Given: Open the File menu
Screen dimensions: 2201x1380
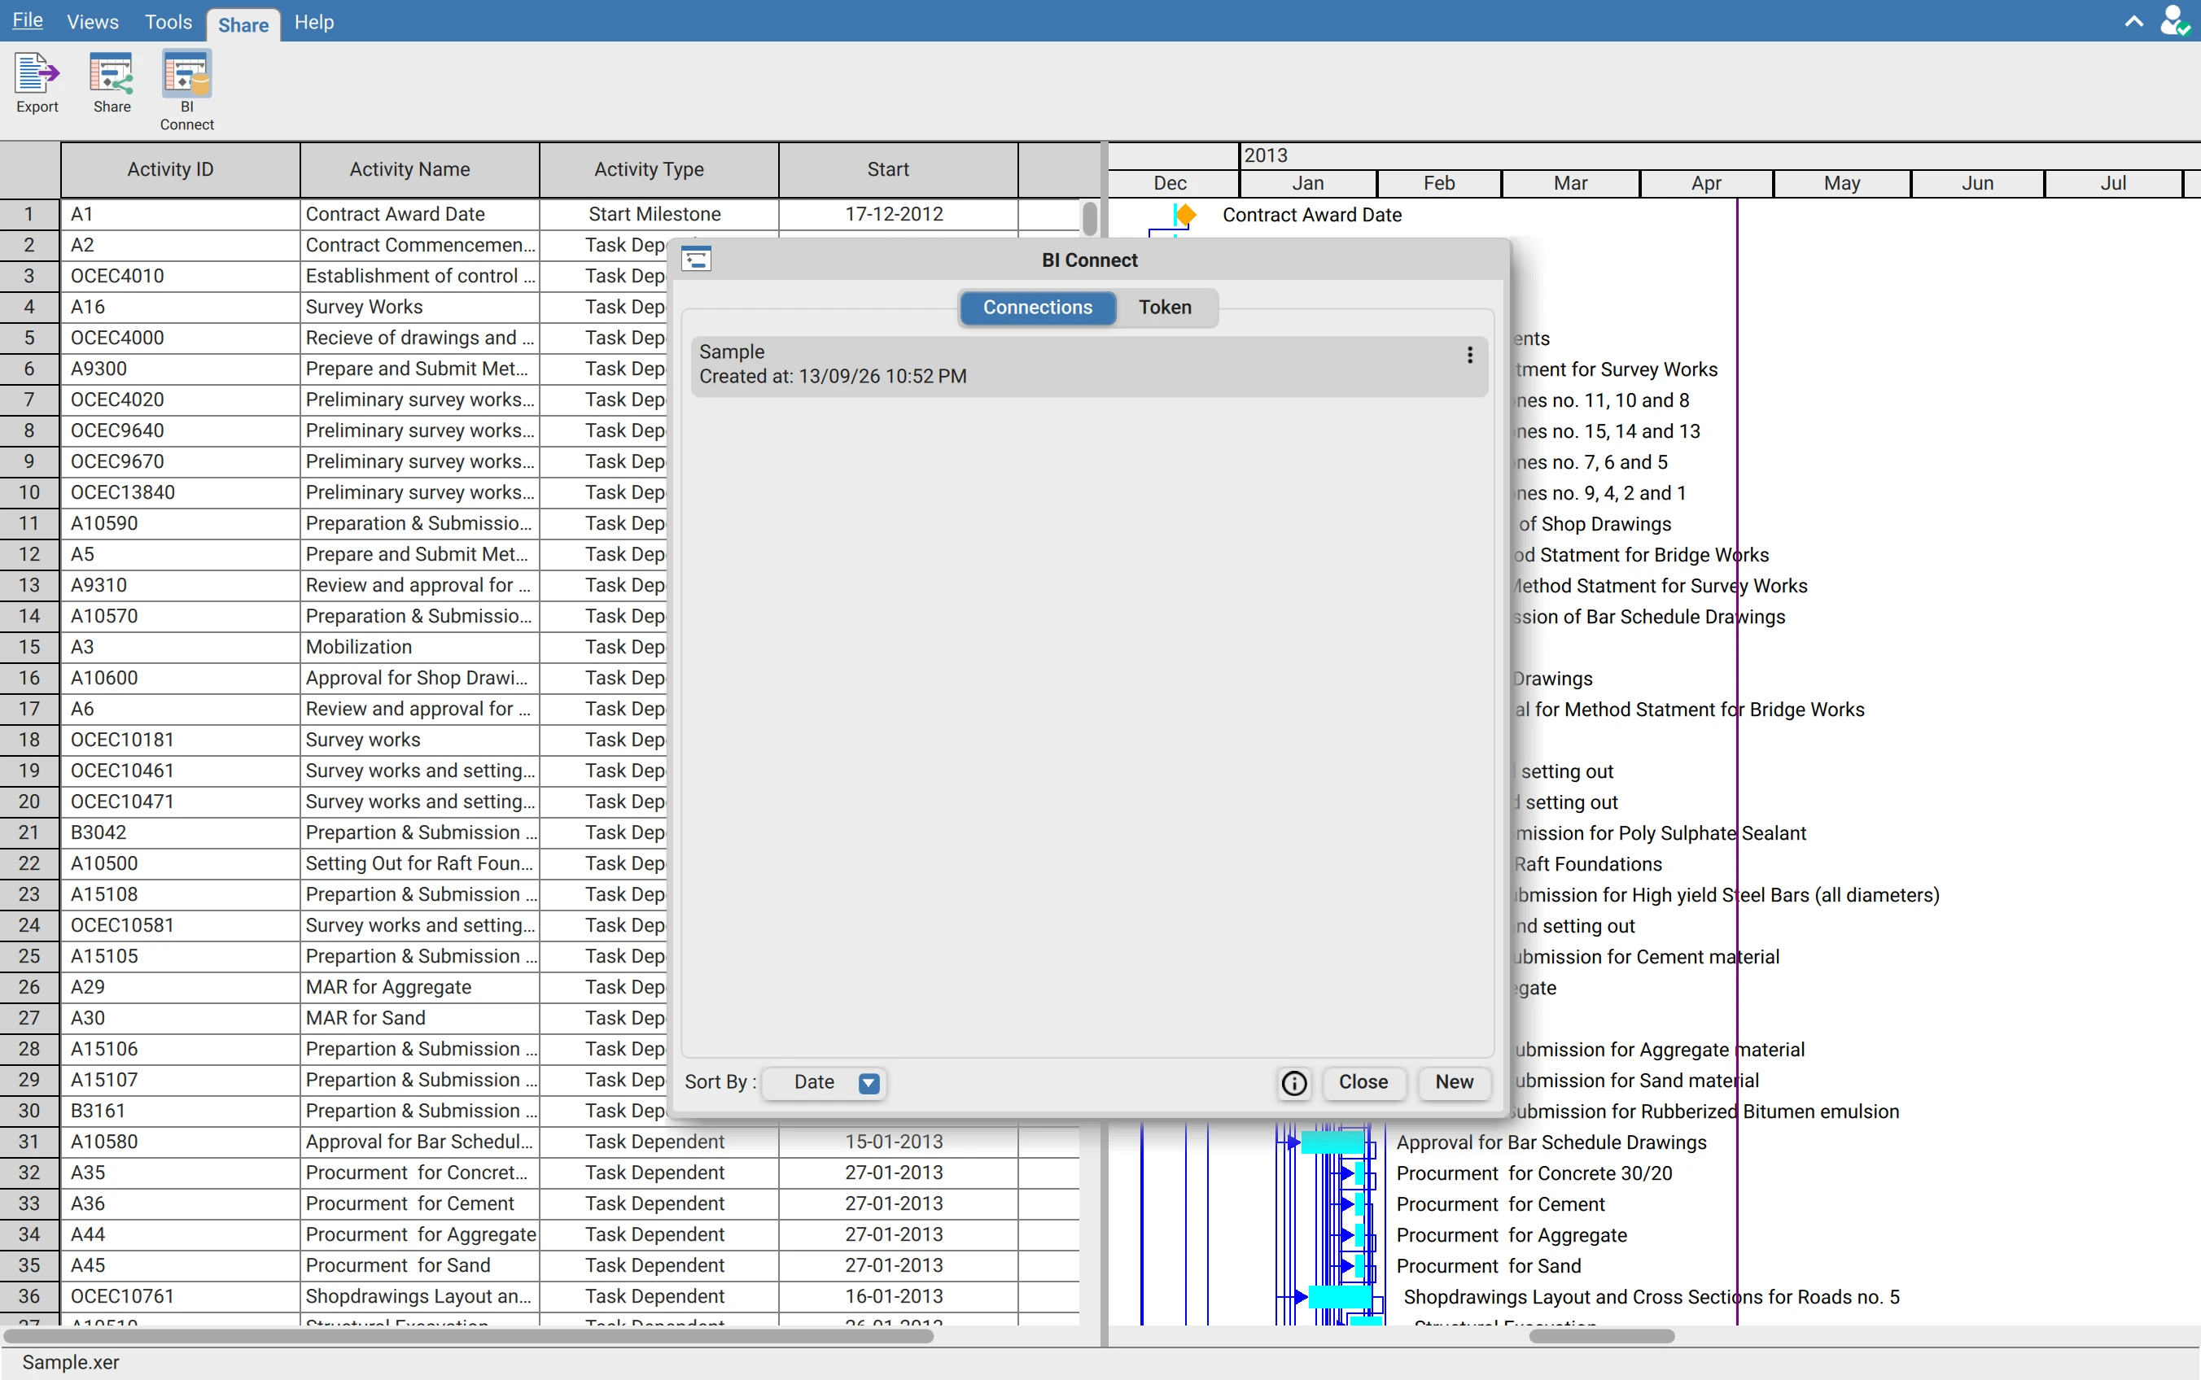Looking at the screenshot, I should point(28,21).
